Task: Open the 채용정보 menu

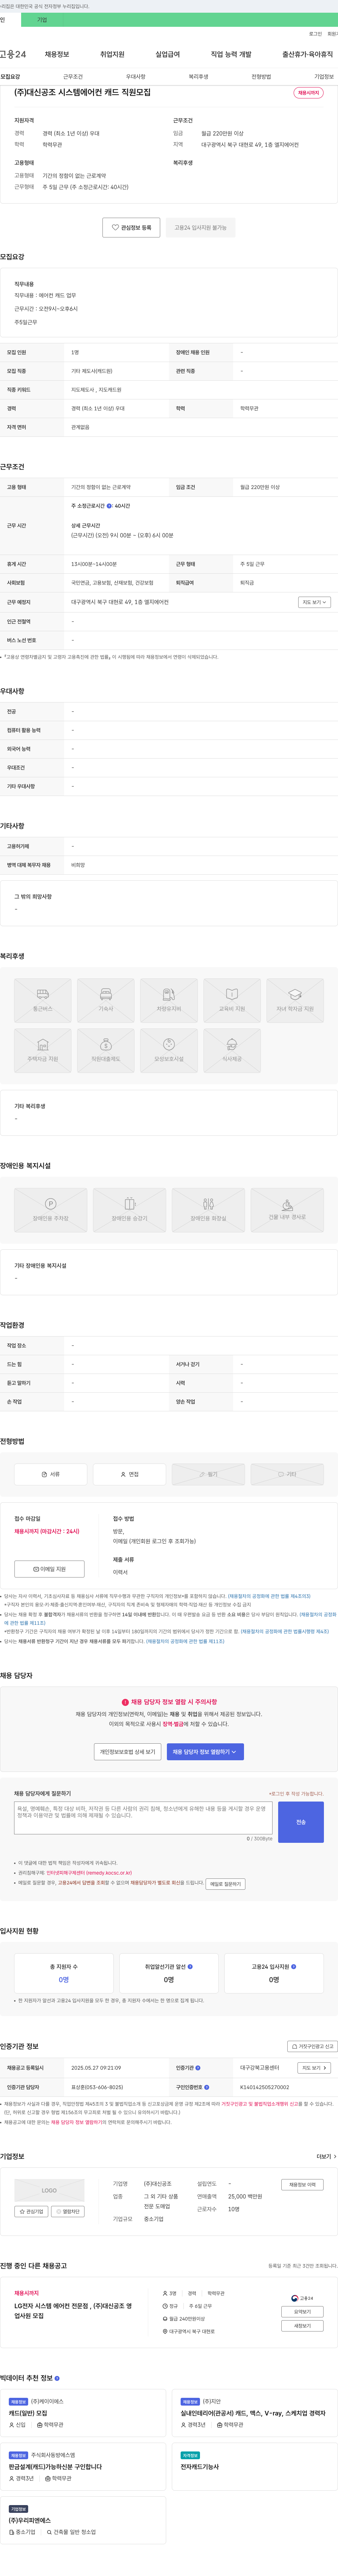Action: [x=57, y=54]
